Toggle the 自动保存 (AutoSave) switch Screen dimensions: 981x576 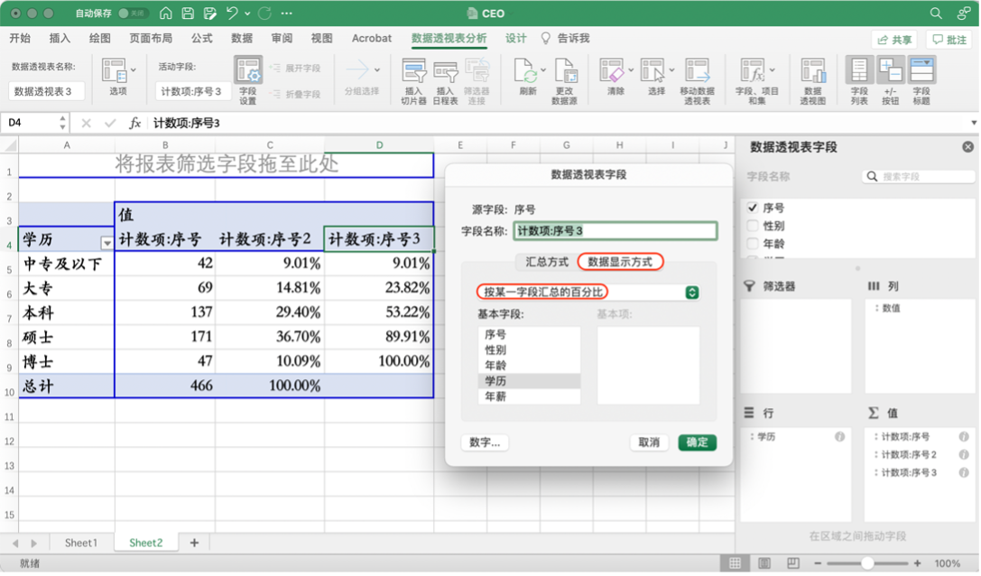[x=133, y=14]
